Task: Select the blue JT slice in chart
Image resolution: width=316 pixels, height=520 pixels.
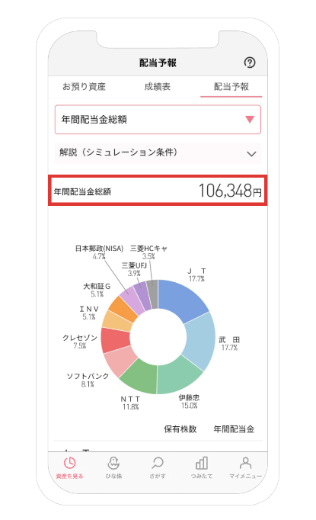Action: [x=182, y=298]
